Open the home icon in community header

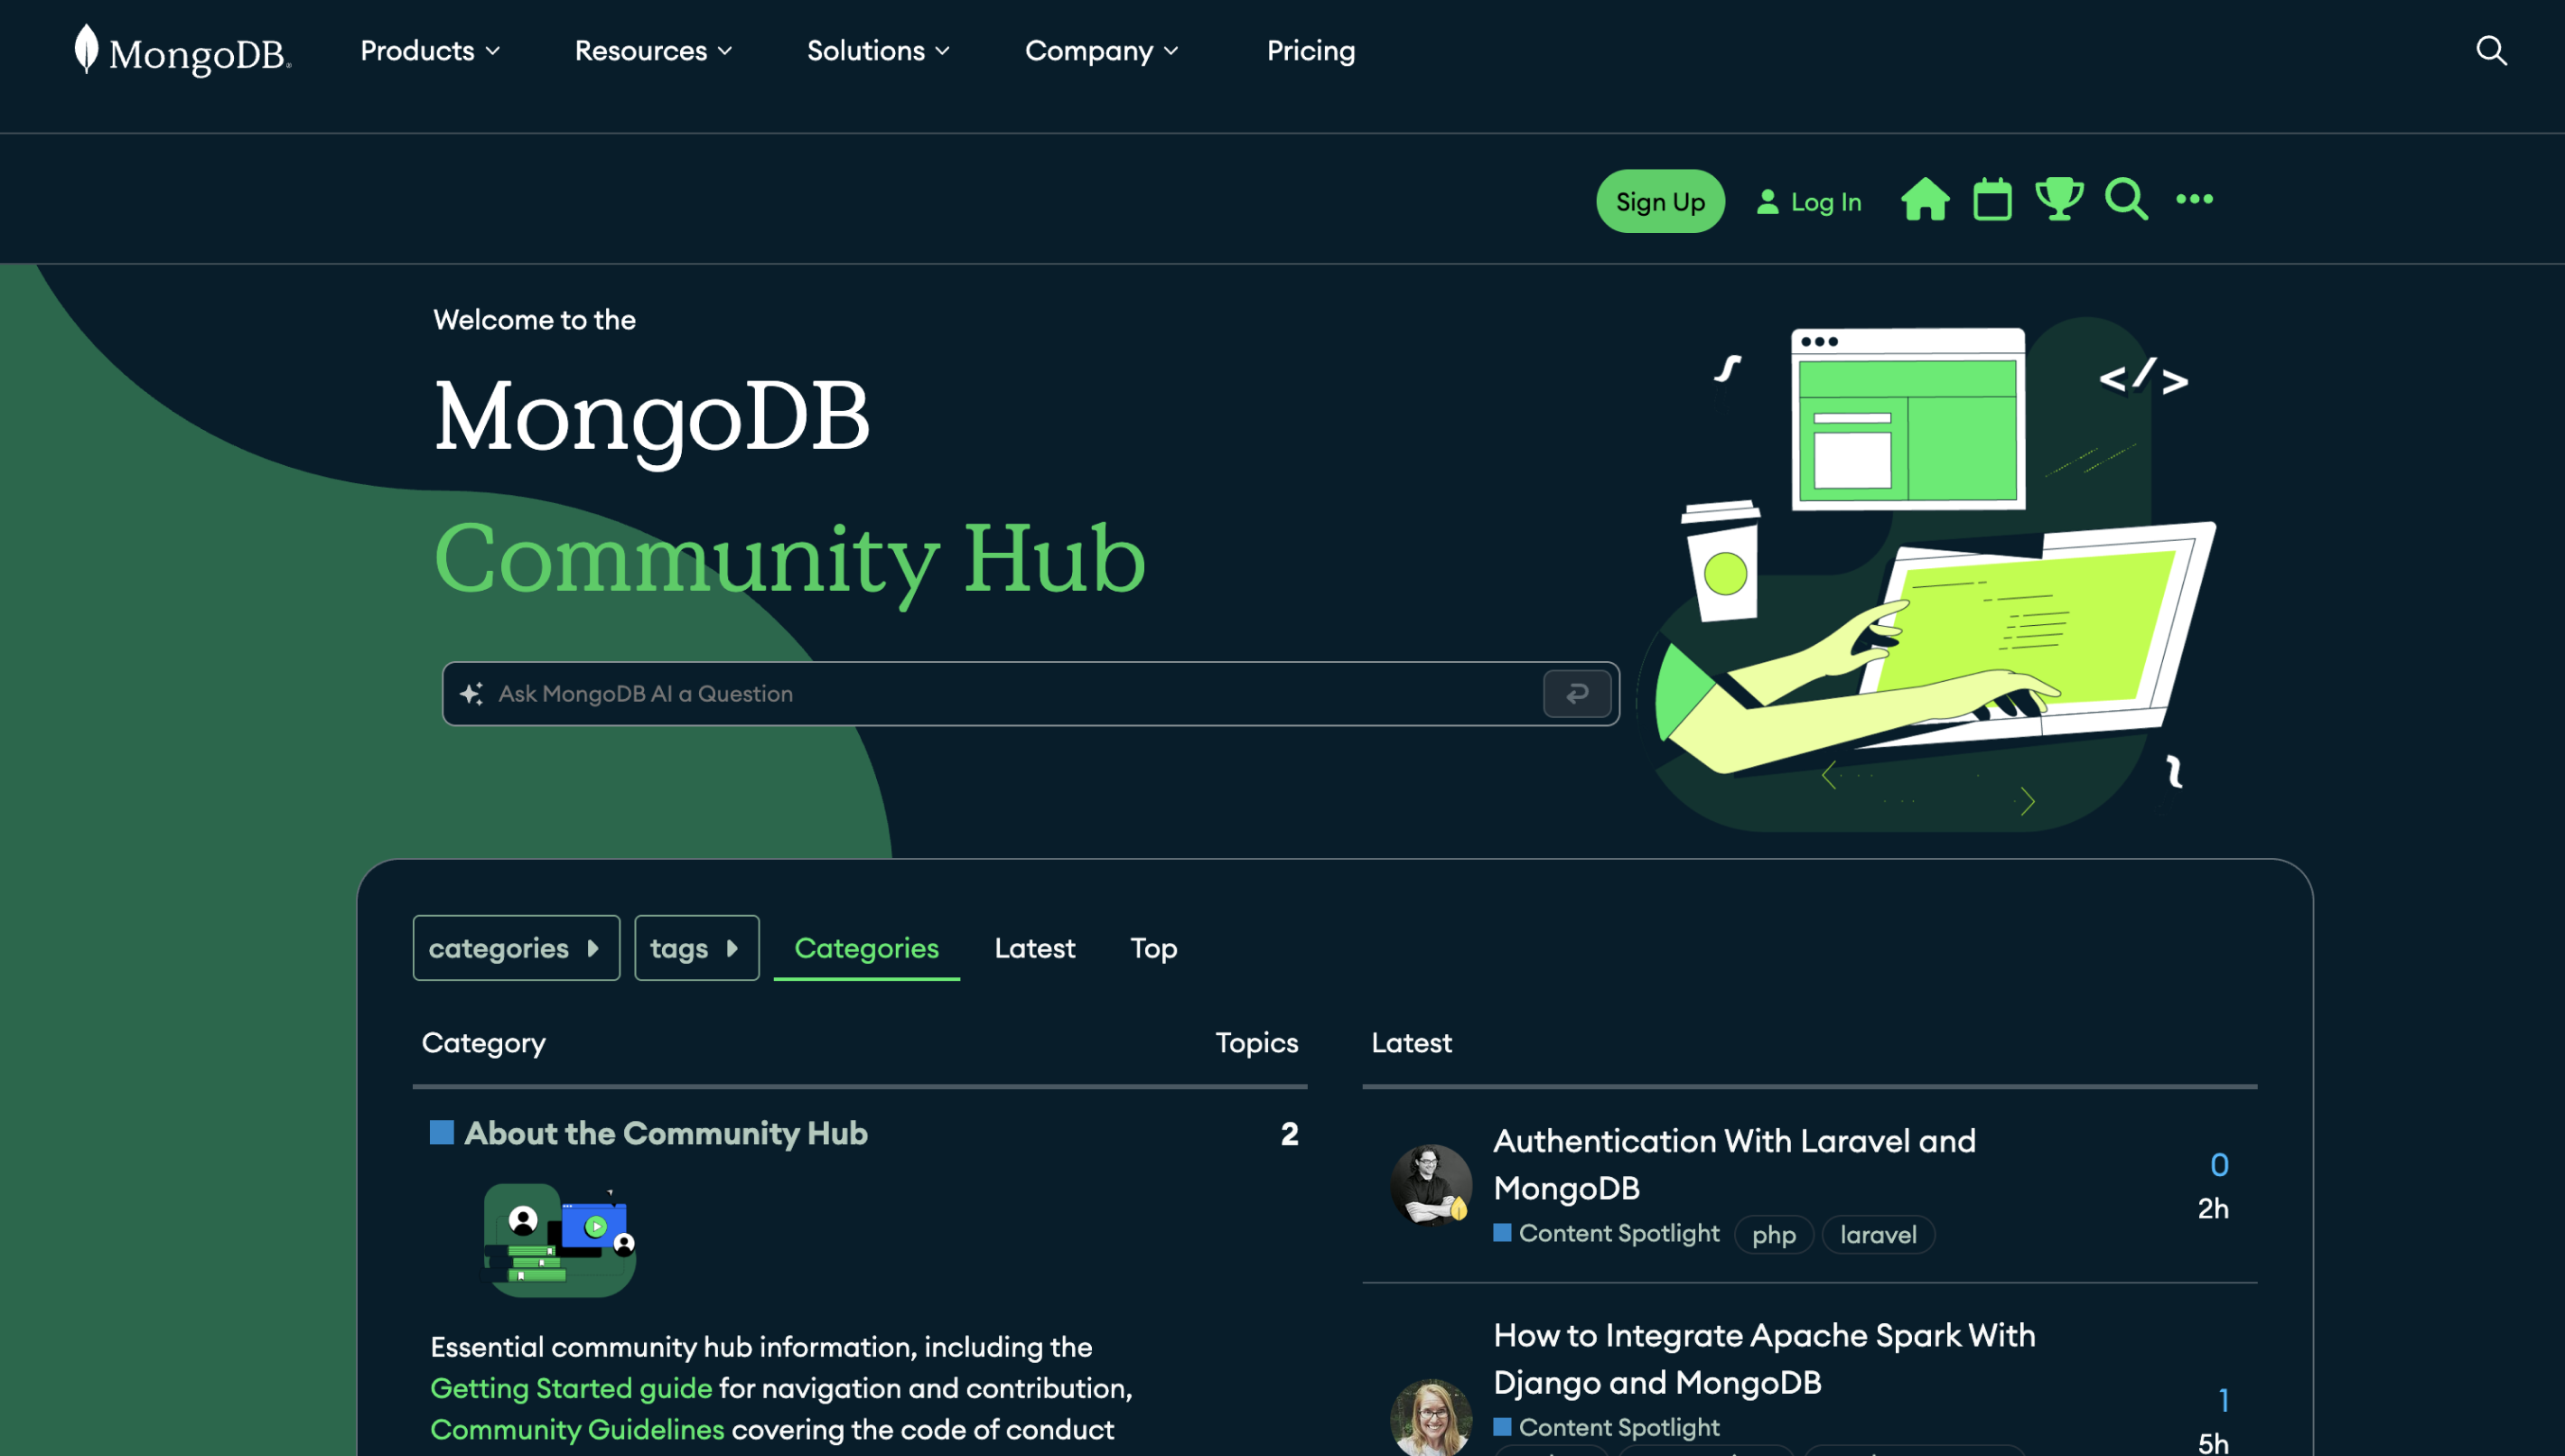[x=1925, y=199]
